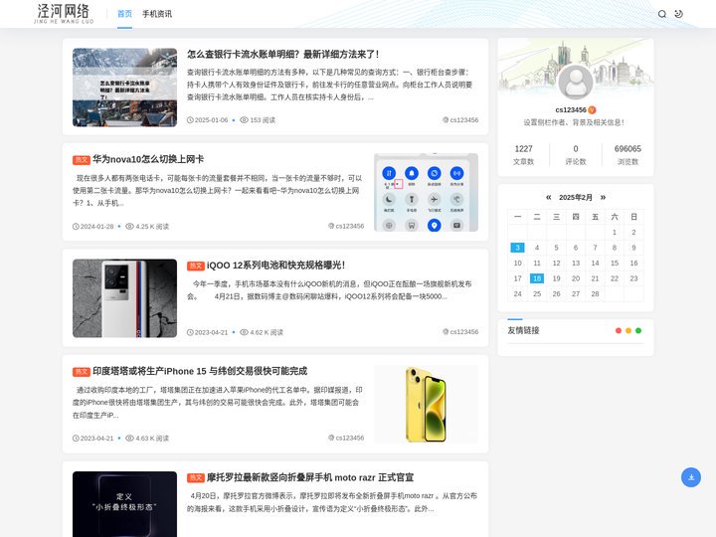Click author cs123456 on Huawei nova10 article
This screenshot has width=716, height=537.
pyautogui.click(x=346, y=226)
